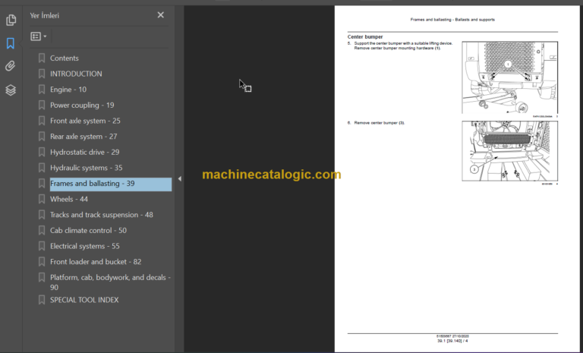Open the INTRODUCTION bookmark

[76, 74]
